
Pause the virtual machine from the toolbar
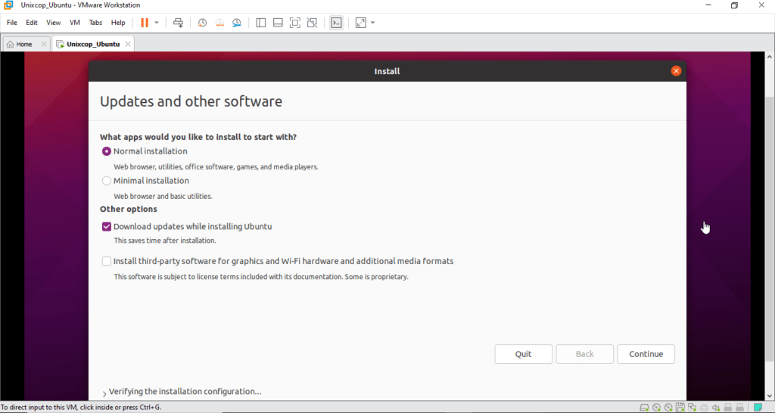pos(145,23)
